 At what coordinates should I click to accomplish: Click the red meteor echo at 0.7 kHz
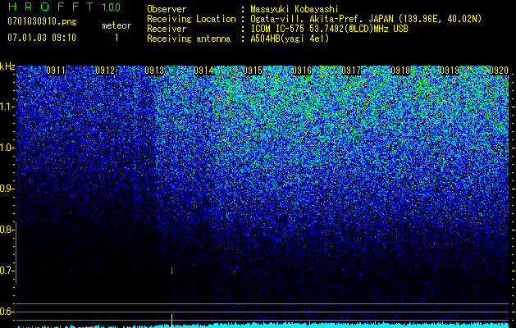[171, 271]
